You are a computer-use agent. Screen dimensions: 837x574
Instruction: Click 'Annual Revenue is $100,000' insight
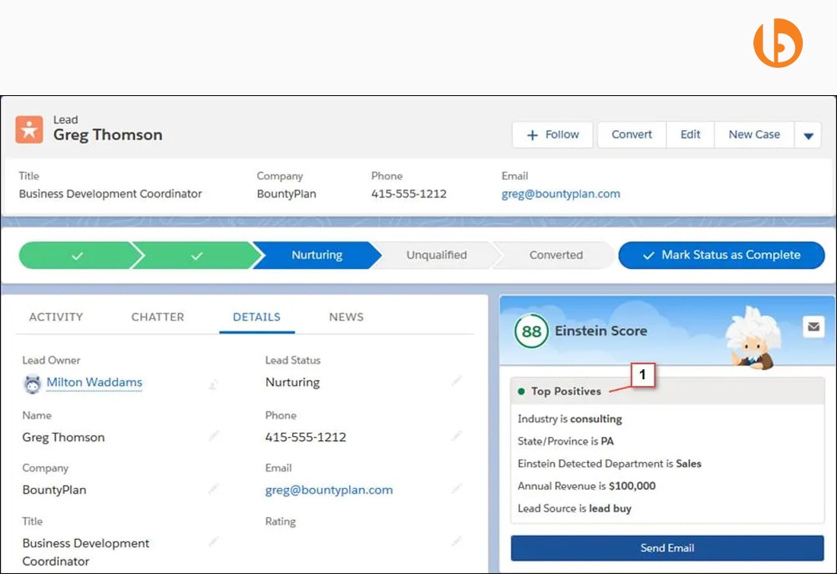[x=586, y=486]
